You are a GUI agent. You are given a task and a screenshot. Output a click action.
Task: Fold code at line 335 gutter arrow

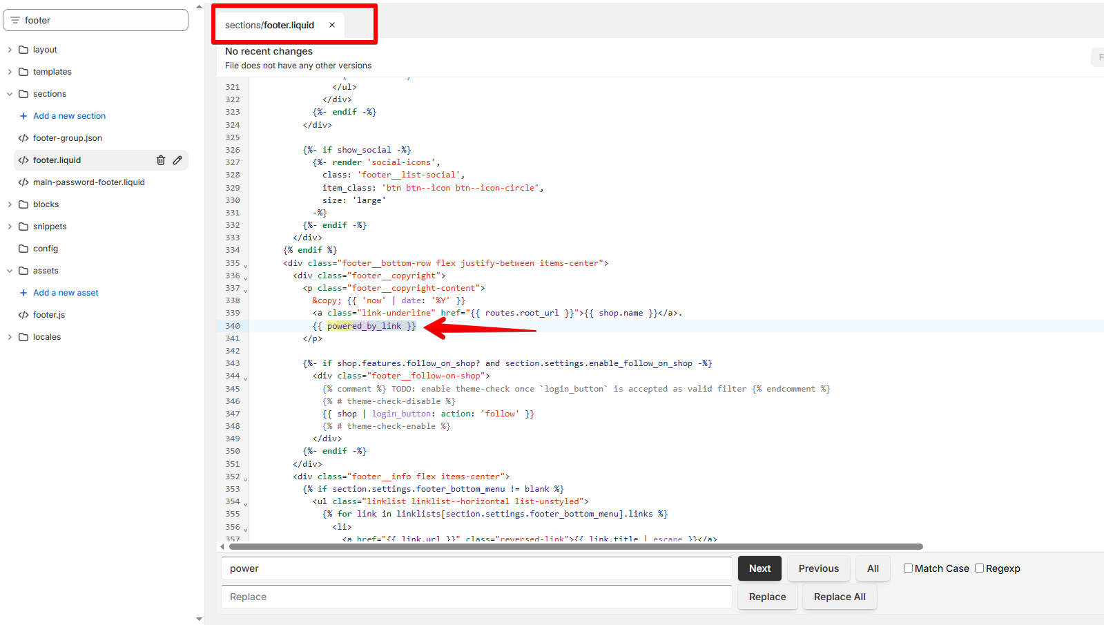(x=245, y=265)
